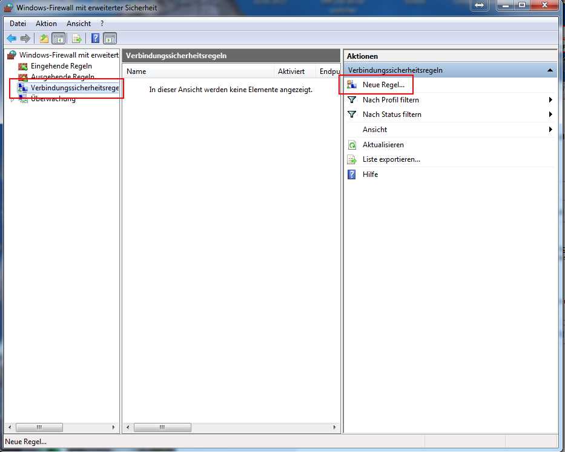The height and width of the screenshot is (452, 565).
Task: Click the center pane horizontal scrollbar thumb
Action: (162, 427)
